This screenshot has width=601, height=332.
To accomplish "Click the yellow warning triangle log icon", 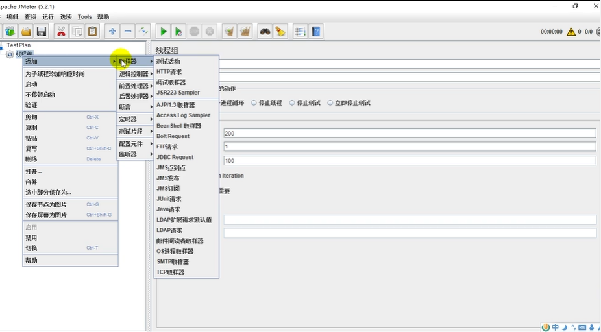I will coord(571,32).
